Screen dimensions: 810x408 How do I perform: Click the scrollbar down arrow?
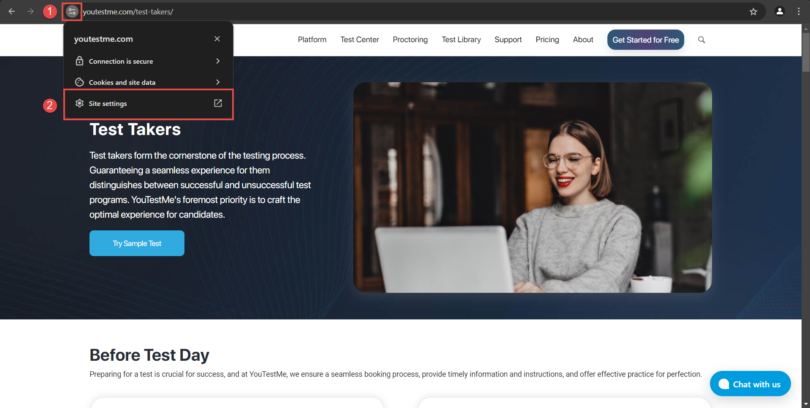tap(806, 404)
